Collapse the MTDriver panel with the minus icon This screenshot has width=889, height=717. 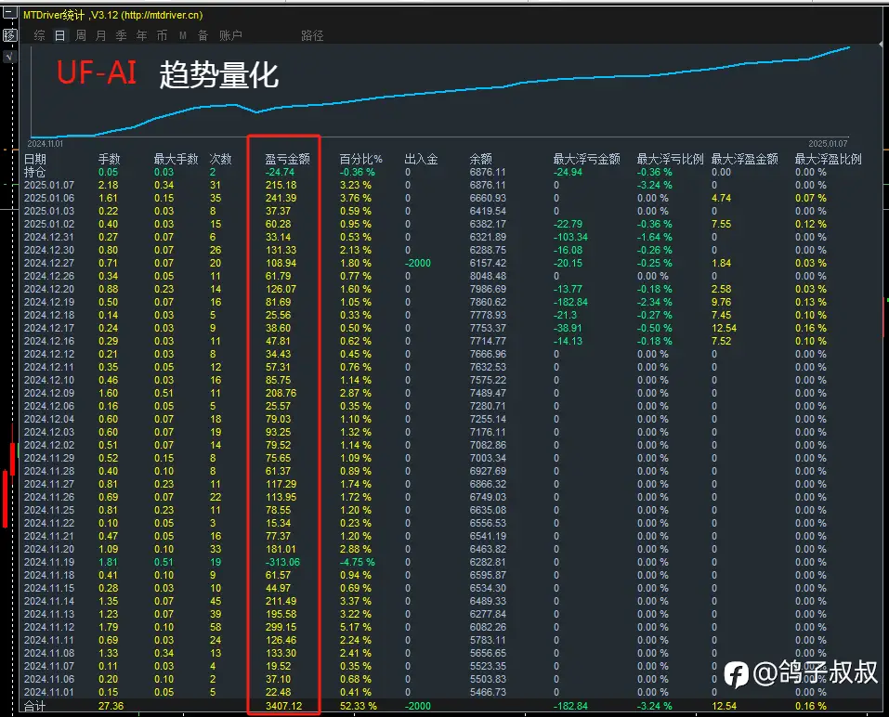10,13
